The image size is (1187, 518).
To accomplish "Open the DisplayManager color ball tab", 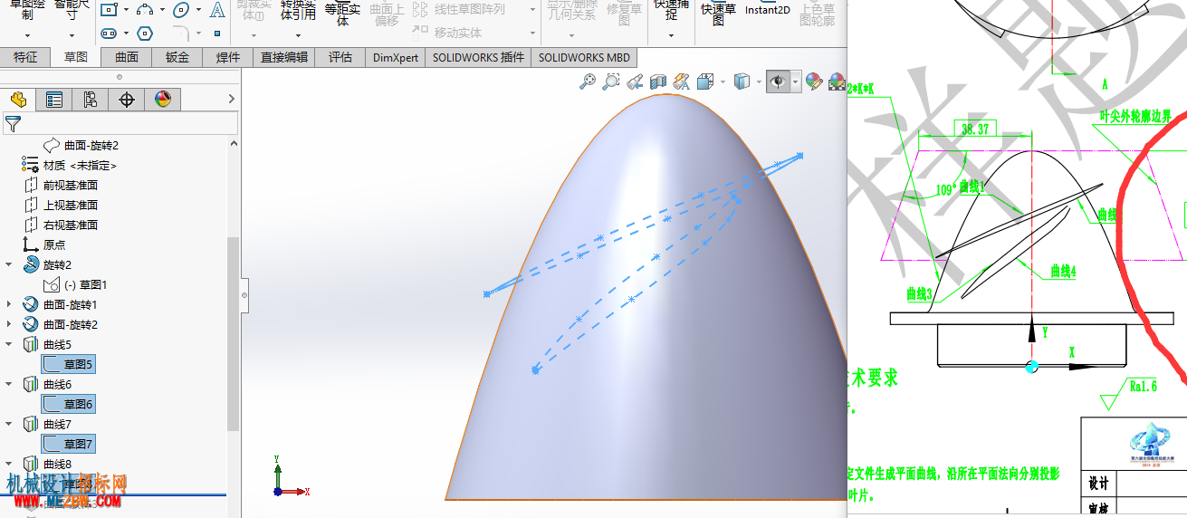I will (x=163, y=100).
